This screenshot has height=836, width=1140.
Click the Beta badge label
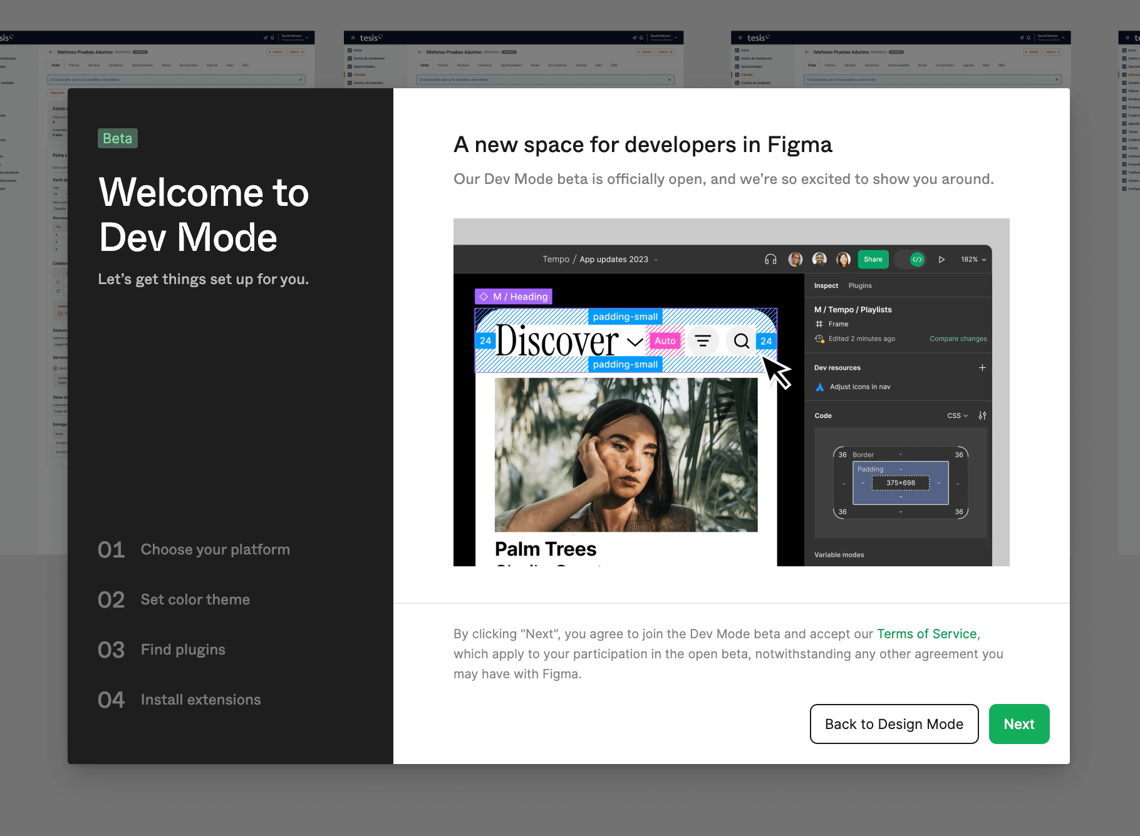(x=118, y=138)
